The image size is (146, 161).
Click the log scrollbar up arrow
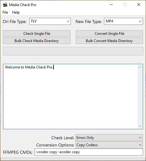pos(140,67)
